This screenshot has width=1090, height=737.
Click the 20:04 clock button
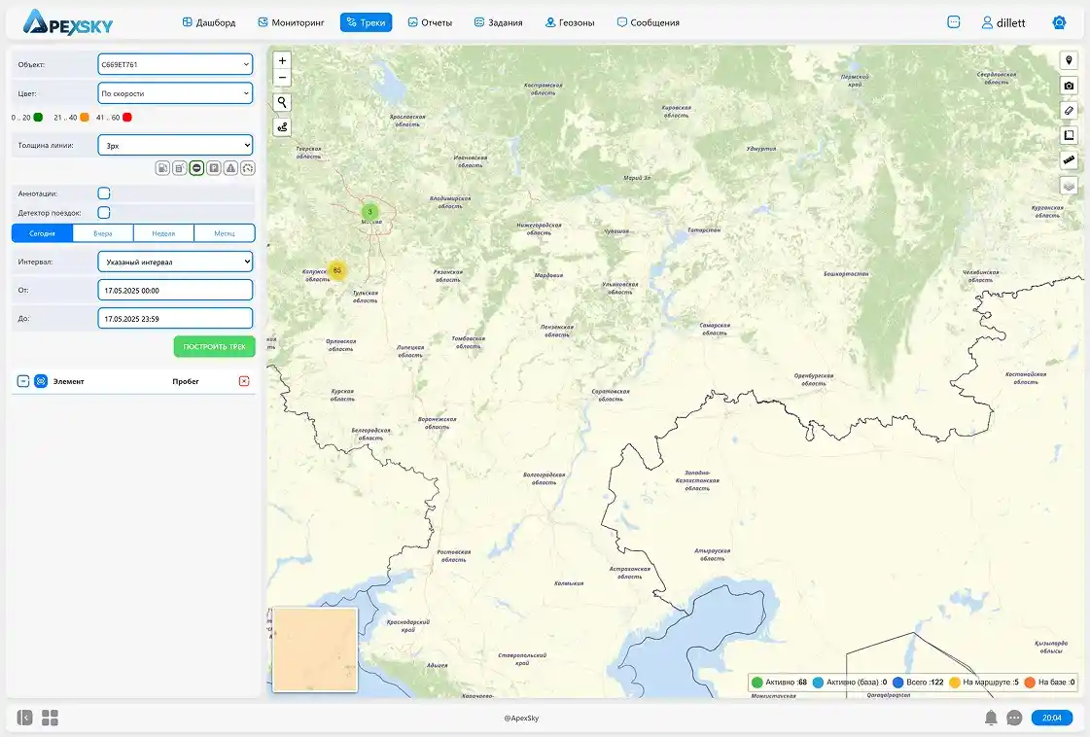pos(1051,718)
